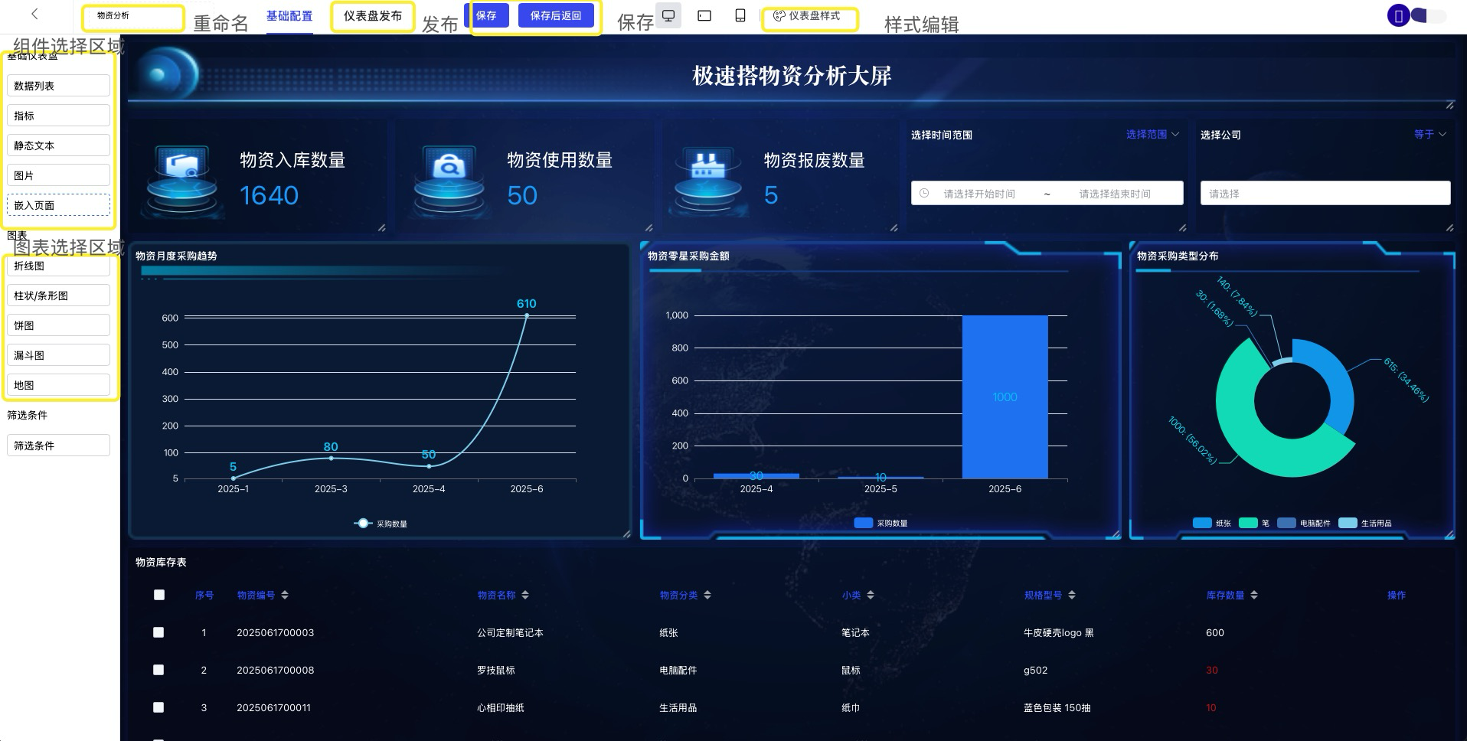Check the row for 罗技鼠标
The height and width of the screenshot is (741, 1467).
coord(158,670)
